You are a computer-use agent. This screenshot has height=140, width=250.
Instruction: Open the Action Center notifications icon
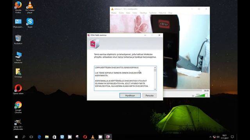[232, 137]
